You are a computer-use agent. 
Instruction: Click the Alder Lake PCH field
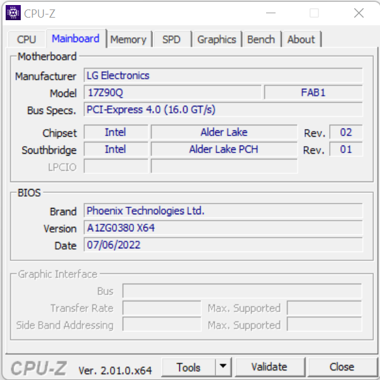pos(224,149)
